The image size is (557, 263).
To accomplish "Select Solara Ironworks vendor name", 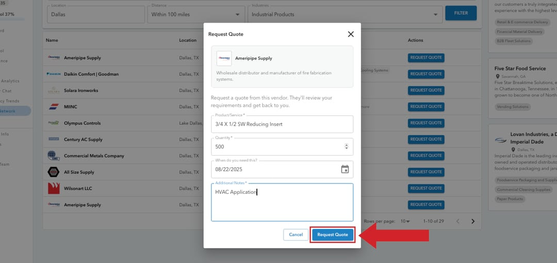I will click(x=81, y=91).
